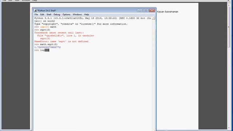The width and height of the screenshot is (233, 131).
Task: Click the 'sqrt(3)' command after the prompt
Action: [45, 30]
